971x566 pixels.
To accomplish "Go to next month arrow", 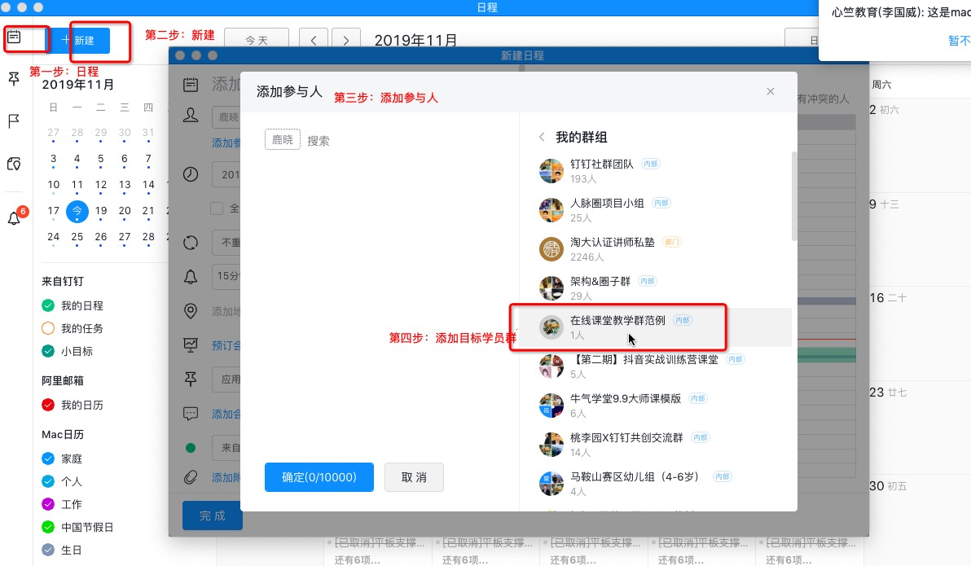I will pos(345,40).
